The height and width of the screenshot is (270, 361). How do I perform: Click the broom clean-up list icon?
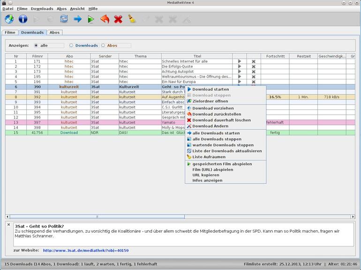(x=132, y=19)
